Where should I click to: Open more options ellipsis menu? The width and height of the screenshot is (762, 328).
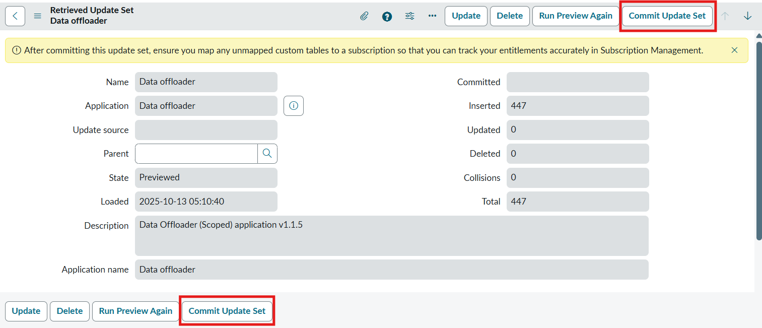[432, 16]
